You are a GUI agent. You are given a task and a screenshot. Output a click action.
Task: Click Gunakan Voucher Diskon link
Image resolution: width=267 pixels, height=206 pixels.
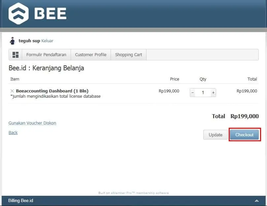[32, 123]
